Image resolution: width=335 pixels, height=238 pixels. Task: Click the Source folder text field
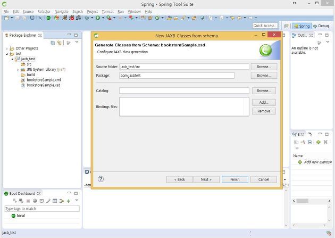point(184,67)
